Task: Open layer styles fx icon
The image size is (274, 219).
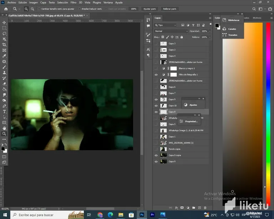Action: click(x=176, y=208)
